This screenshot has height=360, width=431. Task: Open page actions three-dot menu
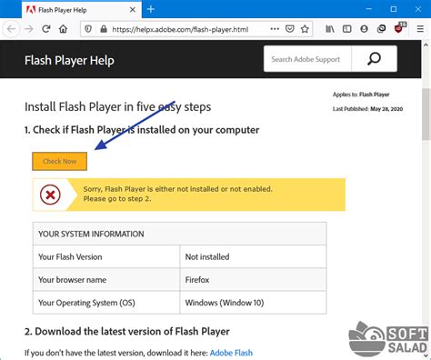pos(275,29)
